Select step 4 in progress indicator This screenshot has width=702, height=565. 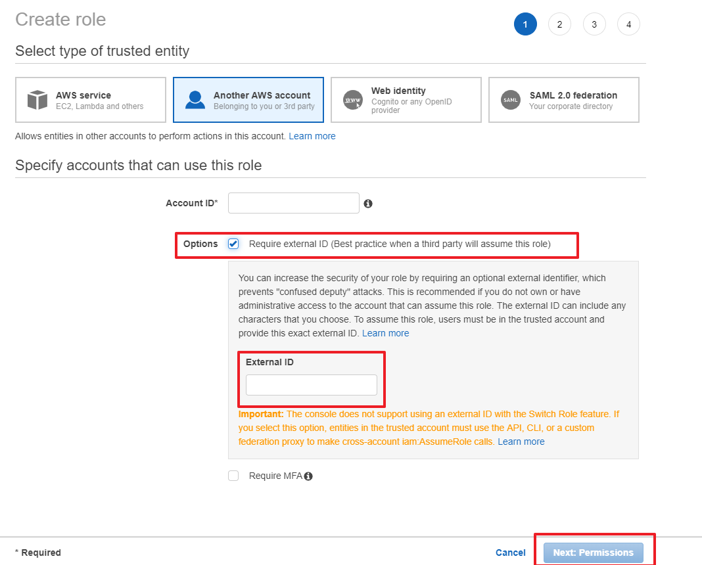(628, 25)
